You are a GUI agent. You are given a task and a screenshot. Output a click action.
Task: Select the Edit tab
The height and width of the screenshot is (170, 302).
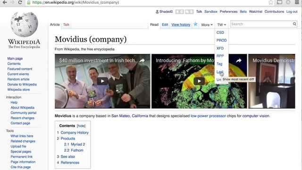pos(165,25)
